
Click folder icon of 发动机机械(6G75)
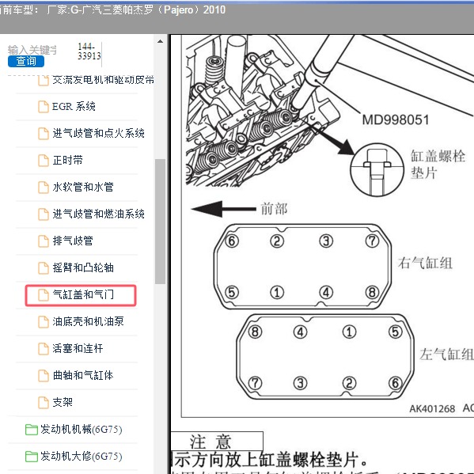pyautogui.click(x=31, y=430)
